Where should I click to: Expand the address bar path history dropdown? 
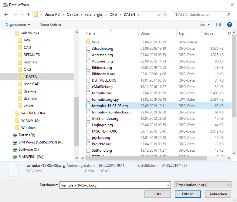[159, 15]
